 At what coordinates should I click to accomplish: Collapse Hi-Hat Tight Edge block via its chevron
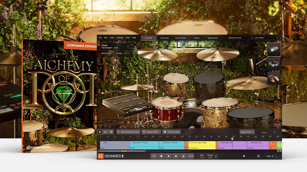190,143
